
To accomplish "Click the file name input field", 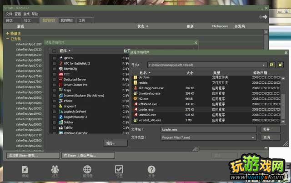I will tap(209, 129).
